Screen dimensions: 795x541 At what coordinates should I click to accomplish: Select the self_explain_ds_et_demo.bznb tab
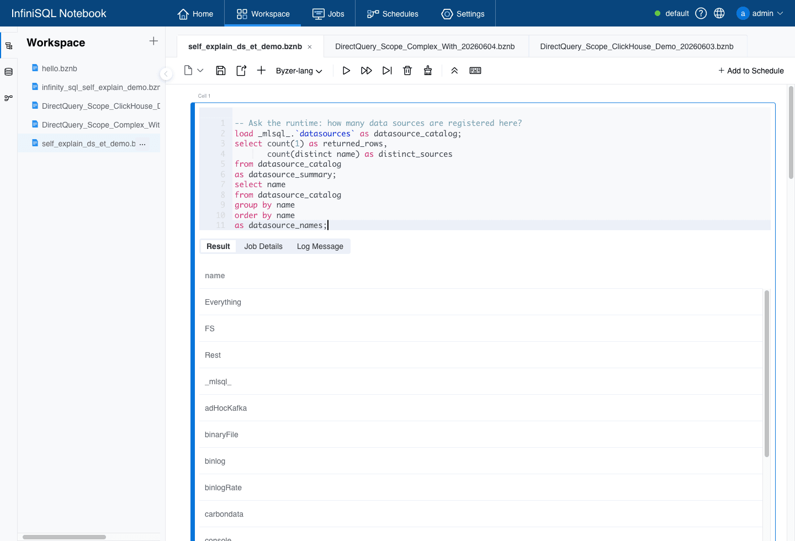[x=245, y=46]
